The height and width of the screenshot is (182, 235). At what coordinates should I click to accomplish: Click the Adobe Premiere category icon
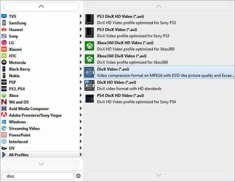tap(4, 115)
